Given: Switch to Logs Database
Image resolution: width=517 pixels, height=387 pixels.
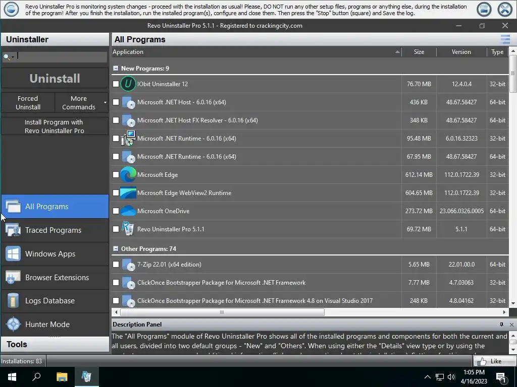Looking at the screenshot, I should pos(55,301).
